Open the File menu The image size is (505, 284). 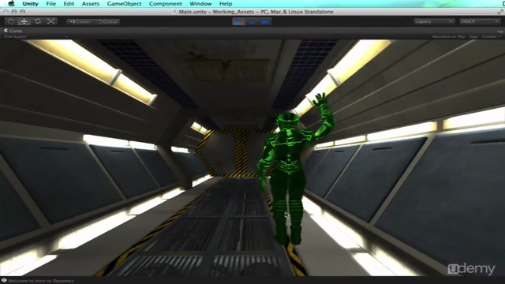point(50,4)
